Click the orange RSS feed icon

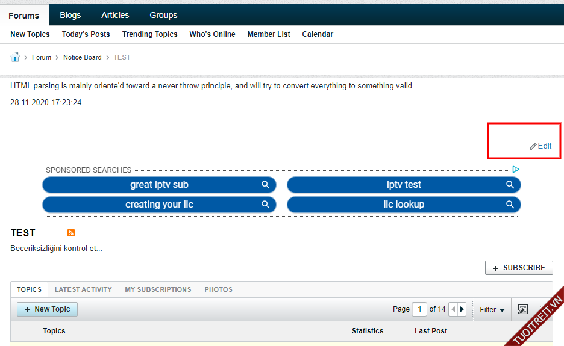point(71,233)
